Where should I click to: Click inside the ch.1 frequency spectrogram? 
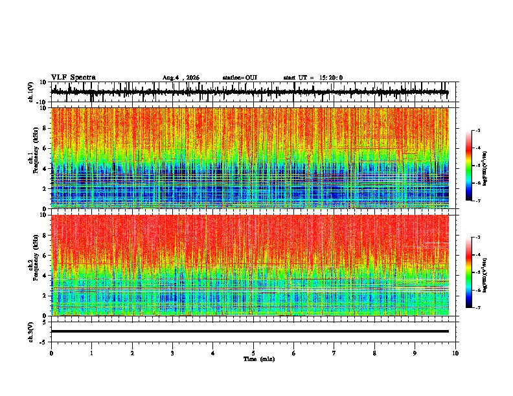pos(250,158)
